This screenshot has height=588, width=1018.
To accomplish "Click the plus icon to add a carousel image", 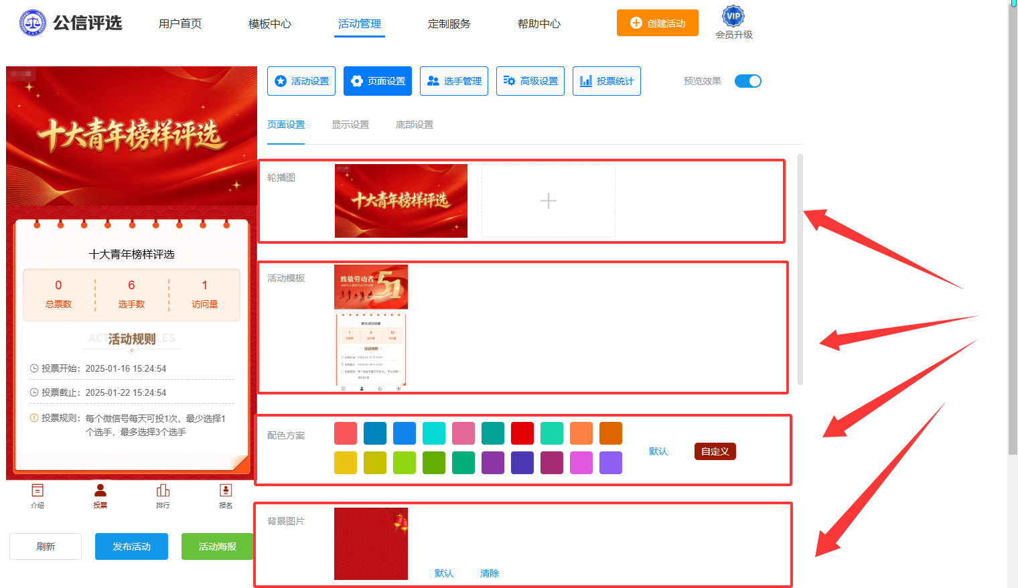I will coord(549,201).
